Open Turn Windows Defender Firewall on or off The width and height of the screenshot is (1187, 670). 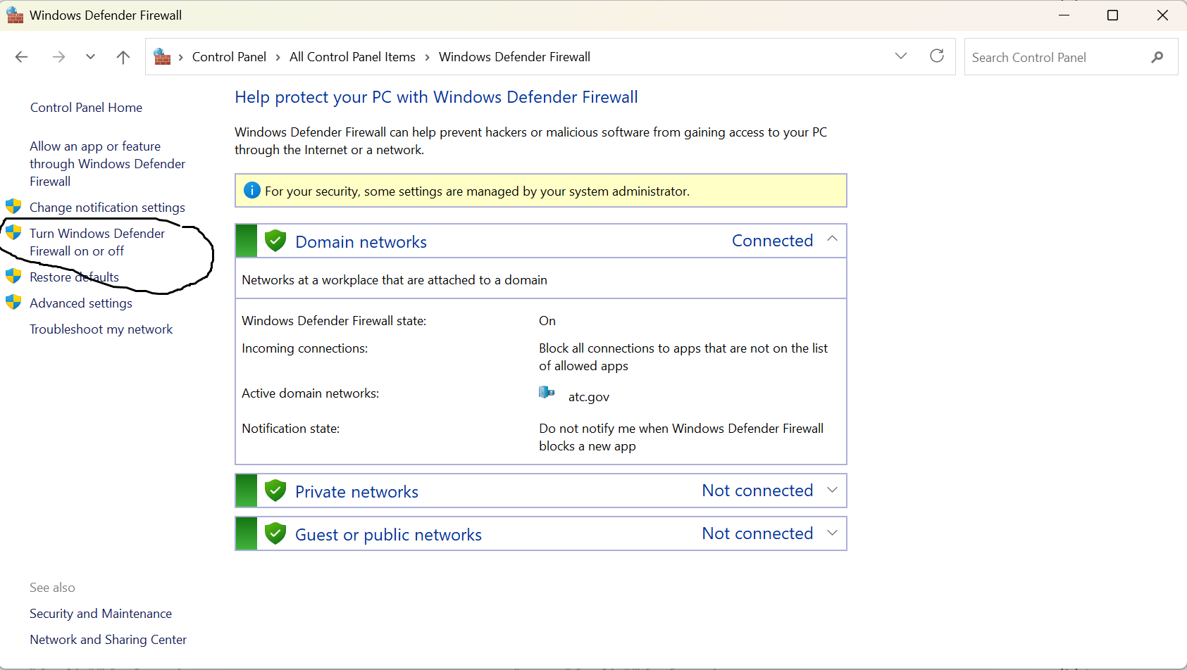coord(97,242)
